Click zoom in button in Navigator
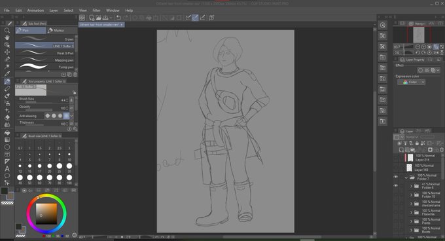 [423, 47]
